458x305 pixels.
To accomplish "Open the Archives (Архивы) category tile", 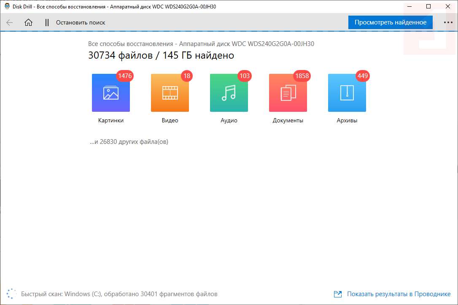I will [347, 93].
